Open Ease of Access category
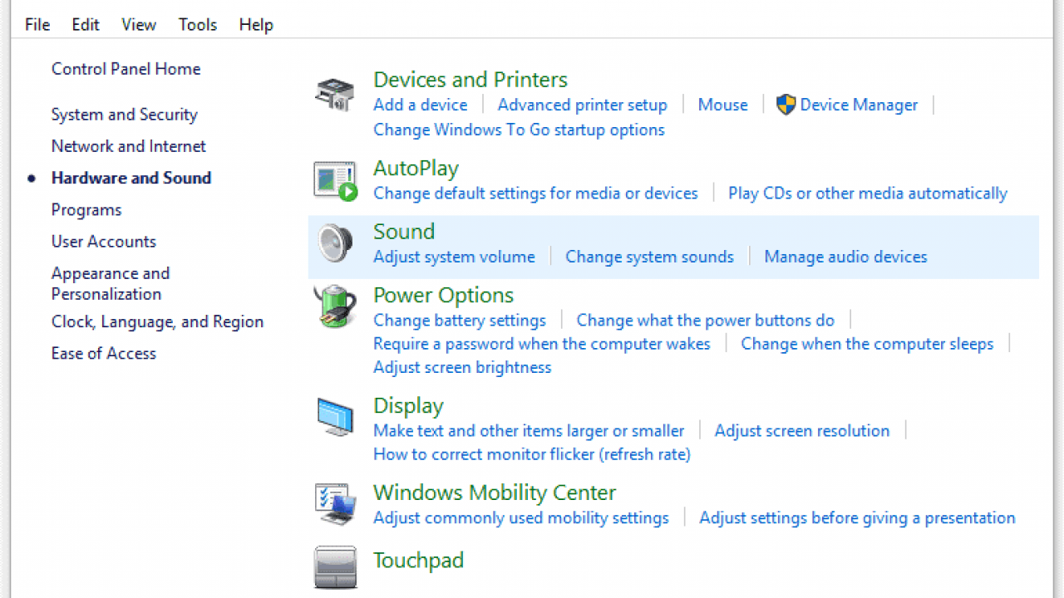The height and width of the screenshot is (598, 1064). (104, 353)
